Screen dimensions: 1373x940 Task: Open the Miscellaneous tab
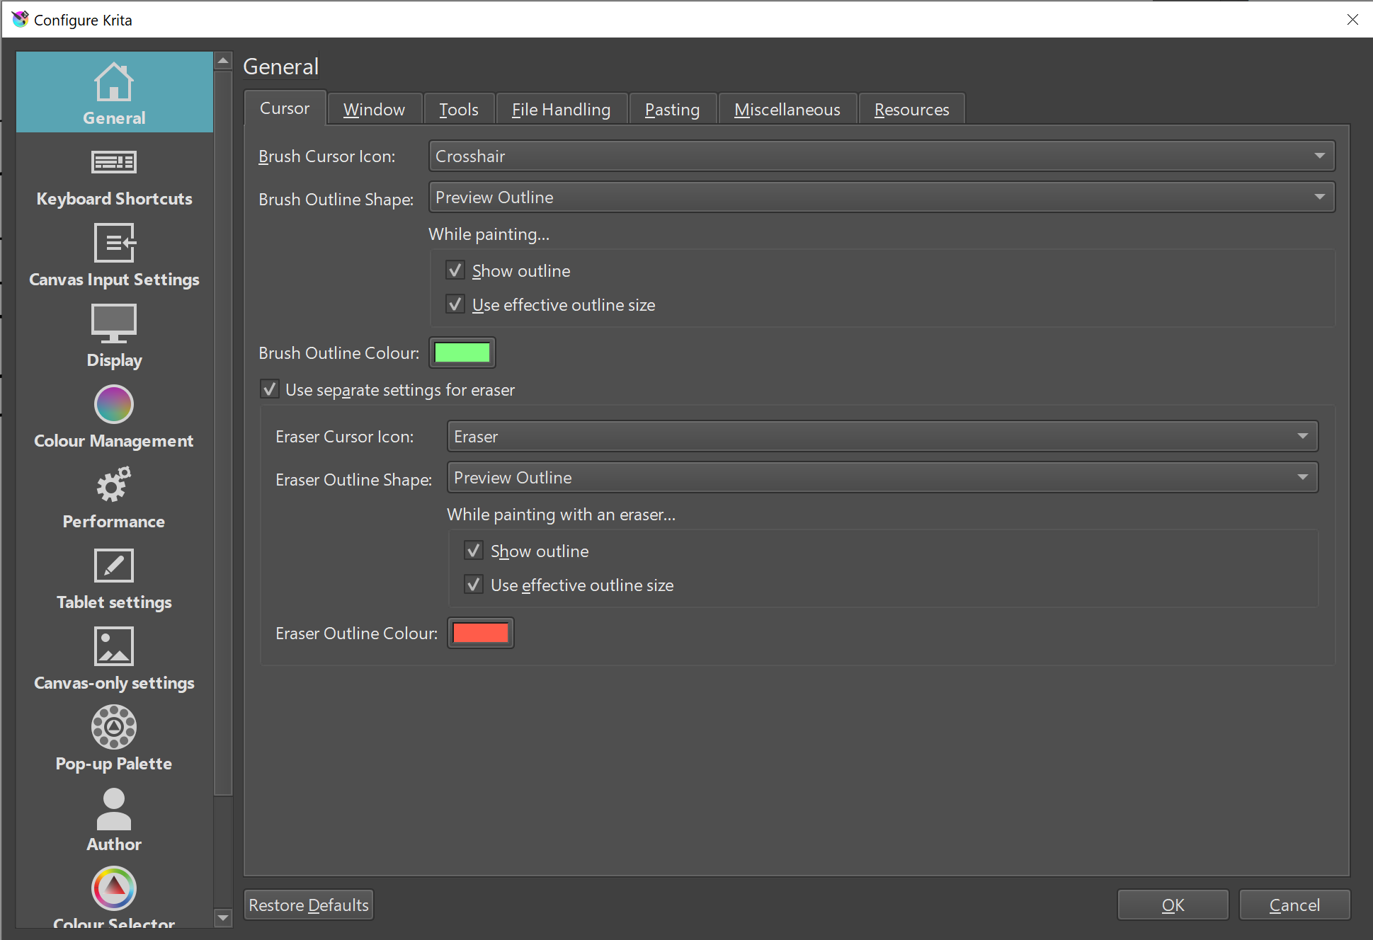(x=787, y=110)
